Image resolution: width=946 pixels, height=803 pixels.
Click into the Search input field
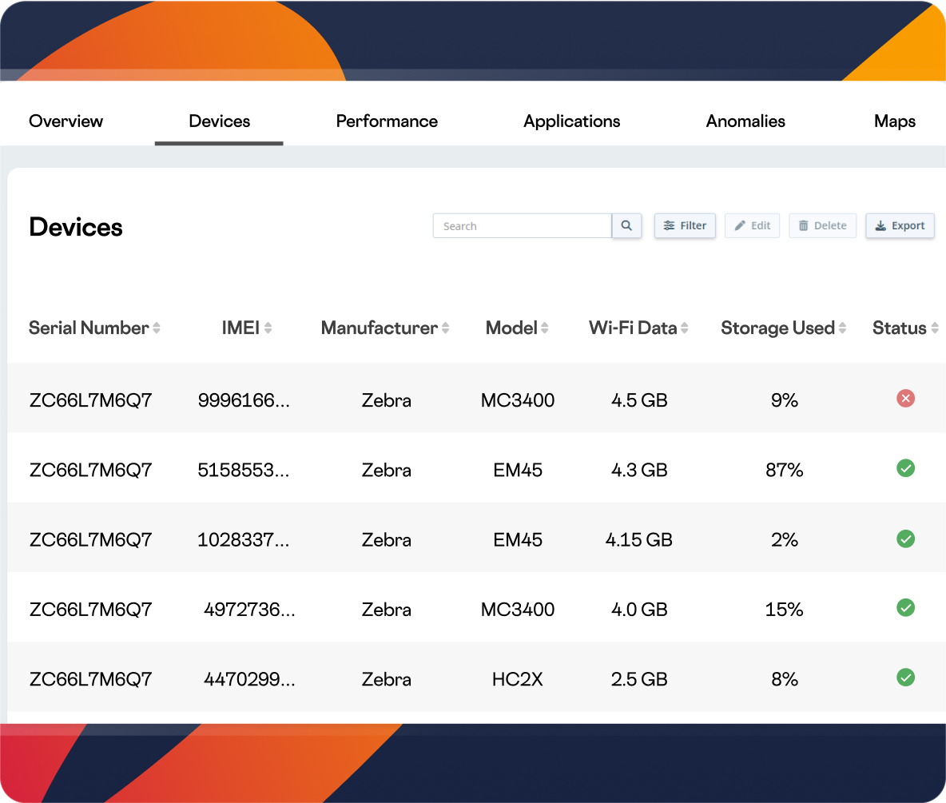tap(523, 226)
